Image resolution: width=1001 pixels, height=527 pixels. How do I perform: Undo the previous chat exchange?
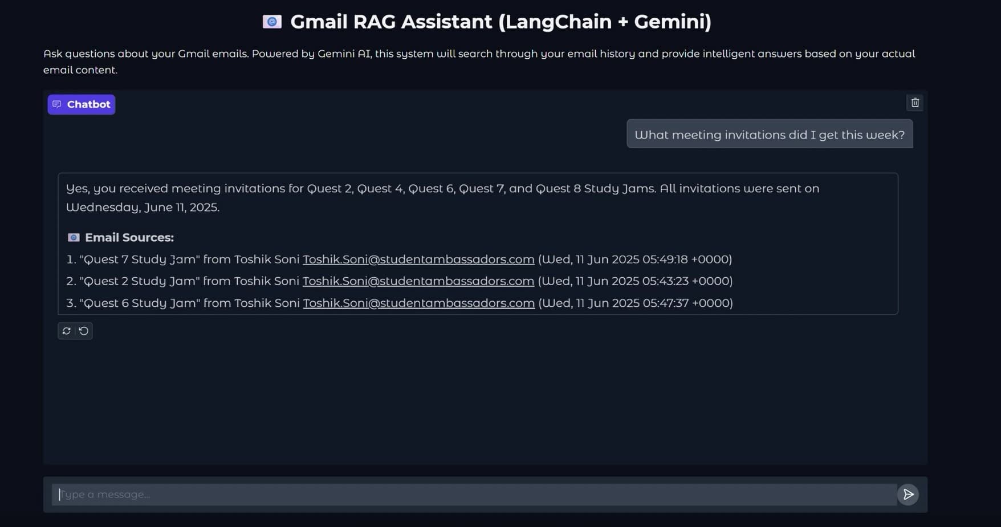click(x=83, y=331)
